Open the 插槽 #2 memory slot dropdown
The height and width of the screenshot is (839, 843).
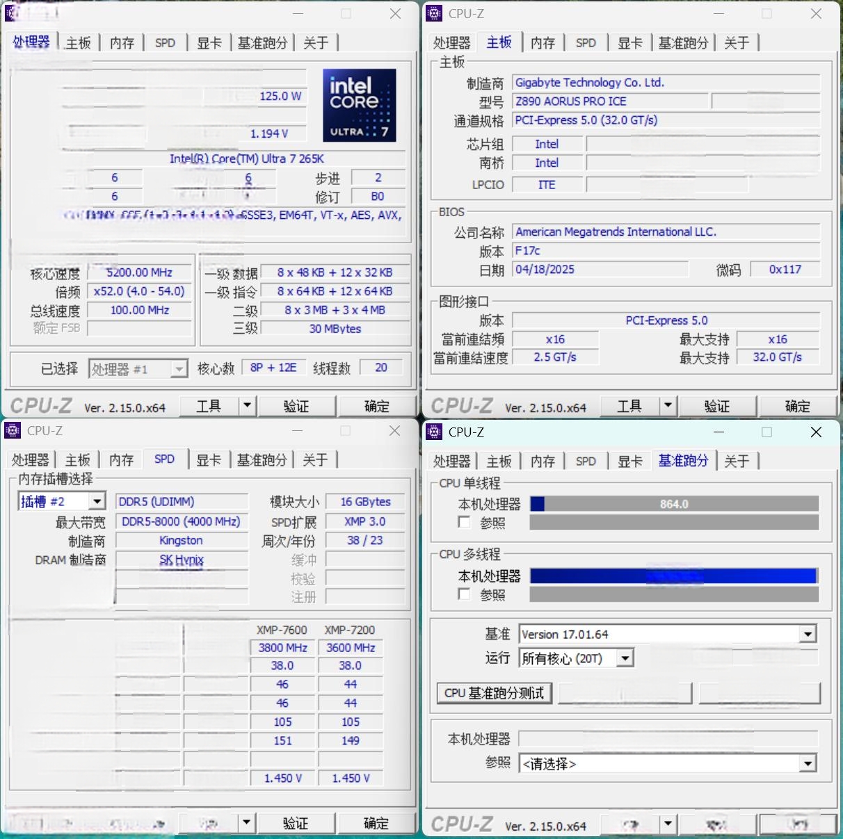click(x=97, y=501)
